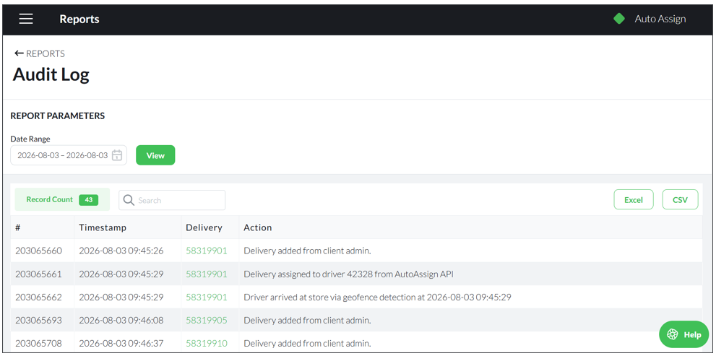Click the Auto Assign label in header
Screen dimensions: 716x356
(x=660, y=19)
